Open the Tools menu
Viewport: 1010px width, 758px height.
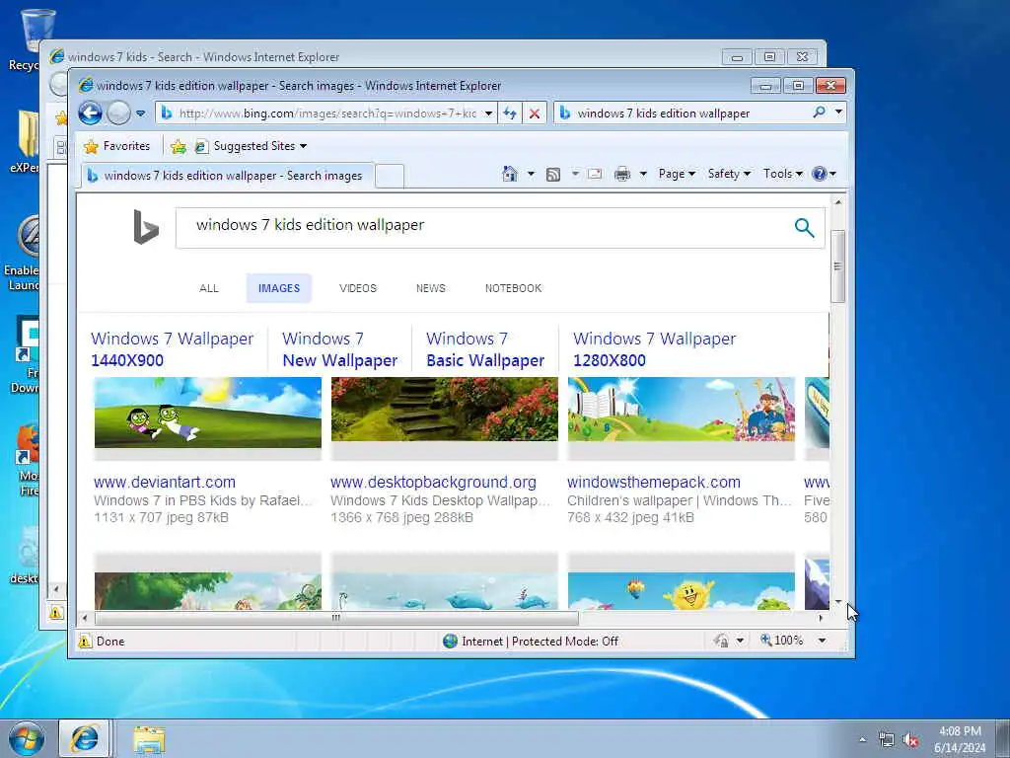point(782,174)
